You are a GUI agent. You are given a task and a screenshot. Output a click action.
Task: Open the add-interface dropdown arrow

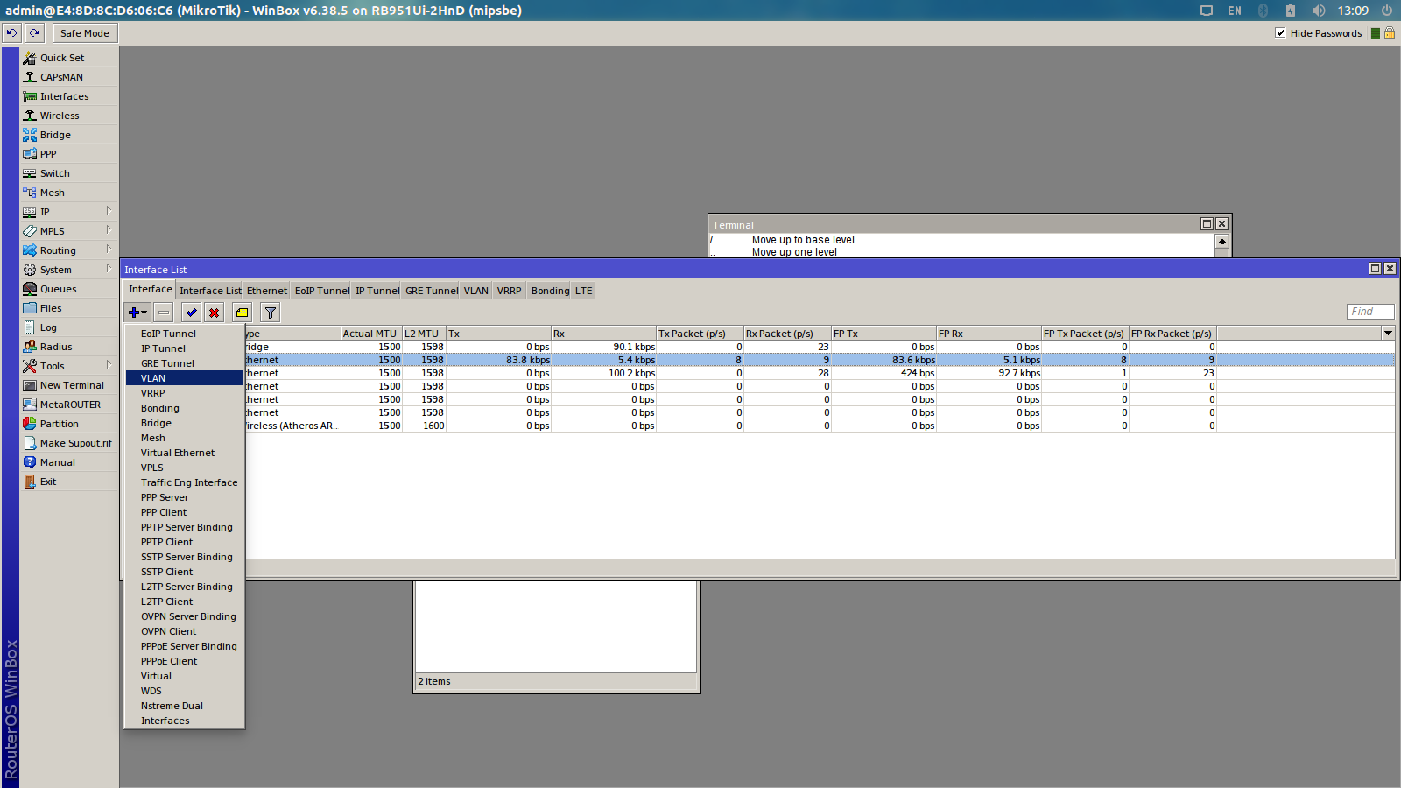(x=144, y=312)
